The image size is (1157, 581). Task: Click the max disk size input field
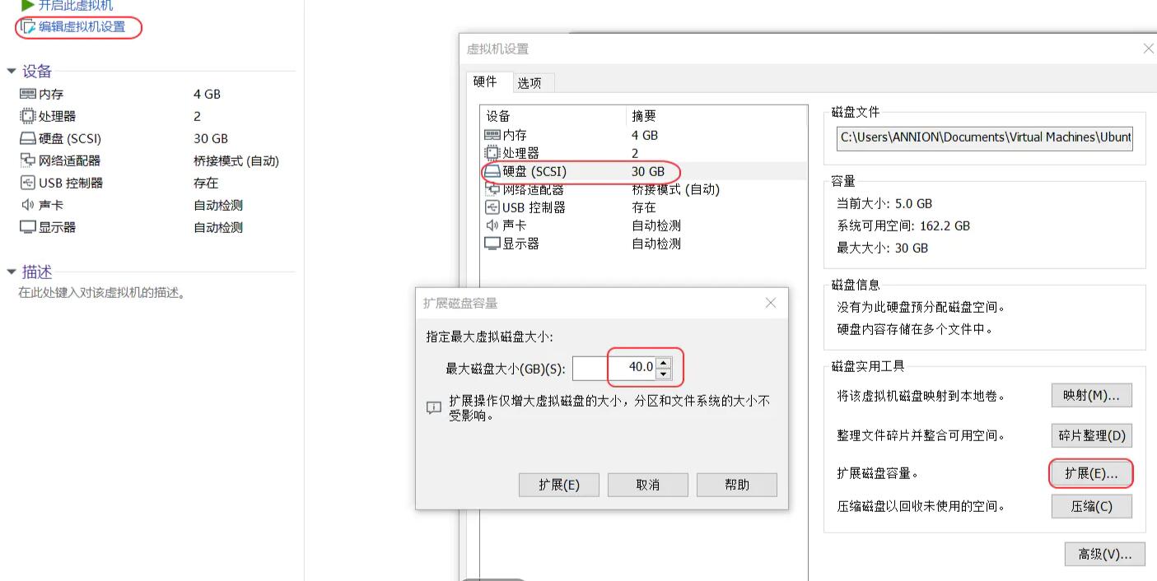point(614,367)
